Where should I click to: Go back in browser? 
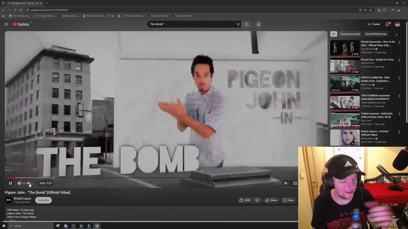(x=4, y=10)
